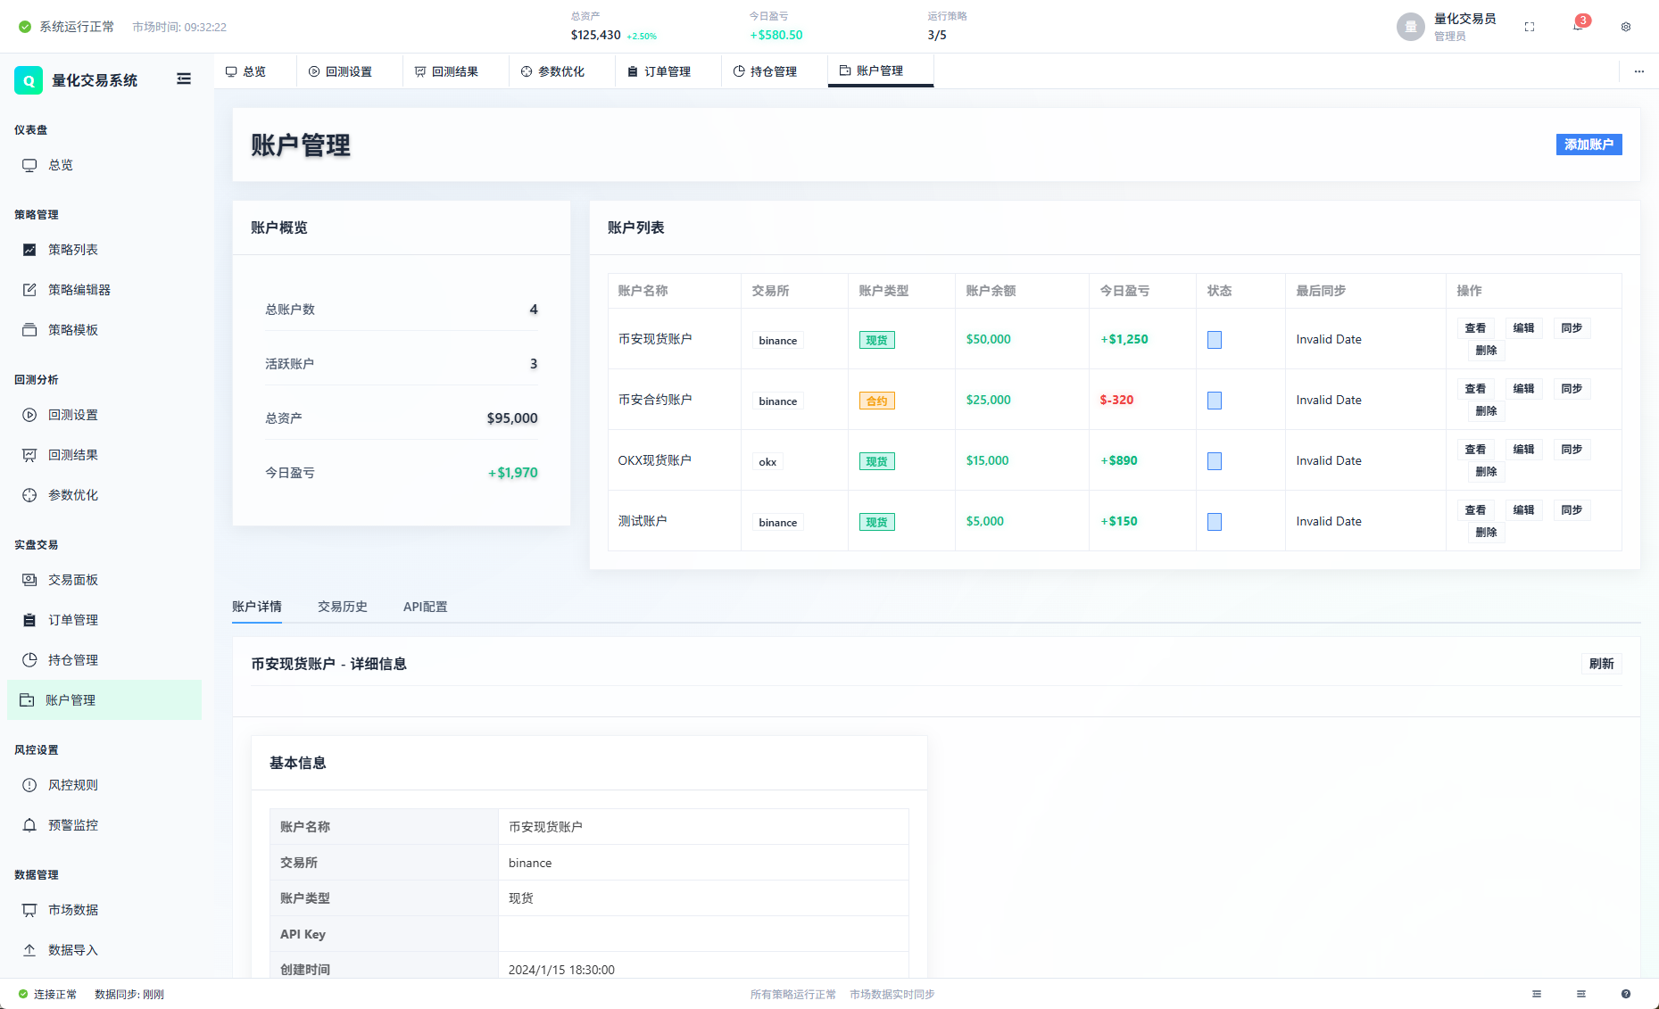
Task: Select the 订单管理 sidebar item
Action: [104, 620]
